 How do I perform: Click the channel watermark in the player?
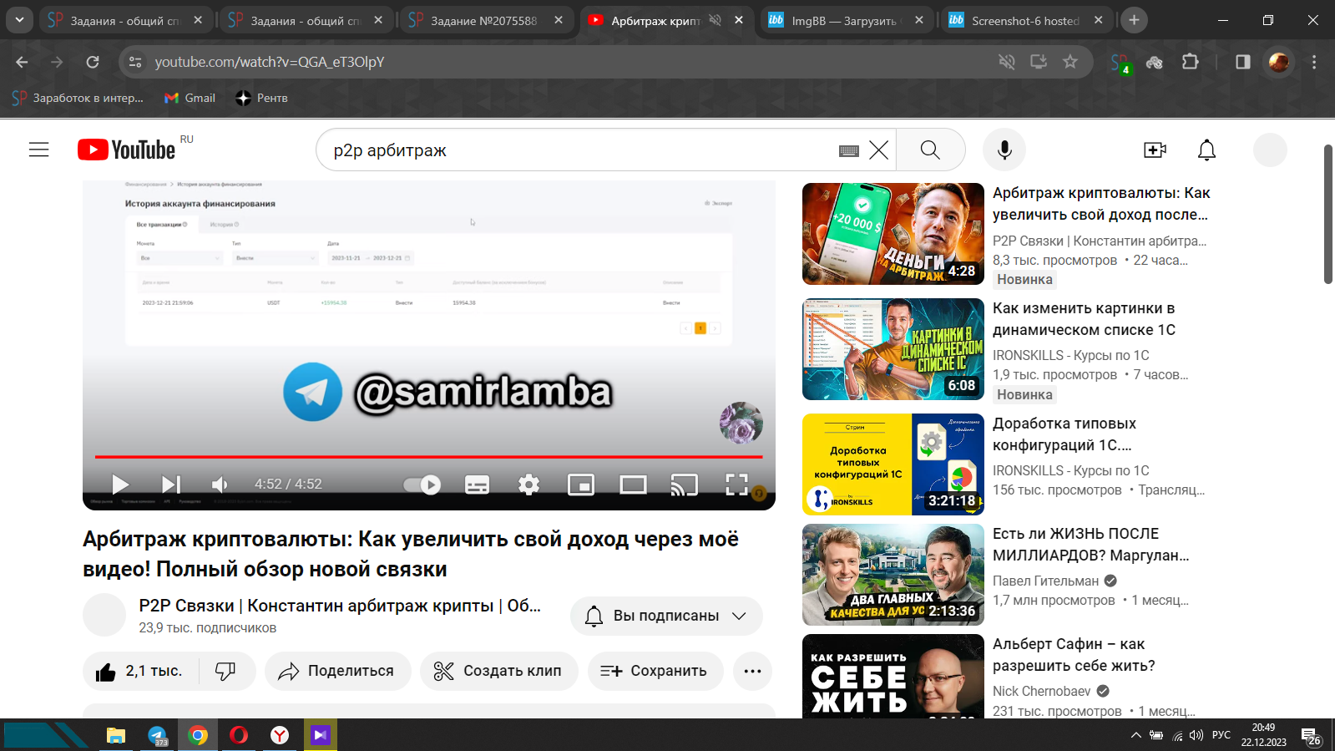point(741,423)
